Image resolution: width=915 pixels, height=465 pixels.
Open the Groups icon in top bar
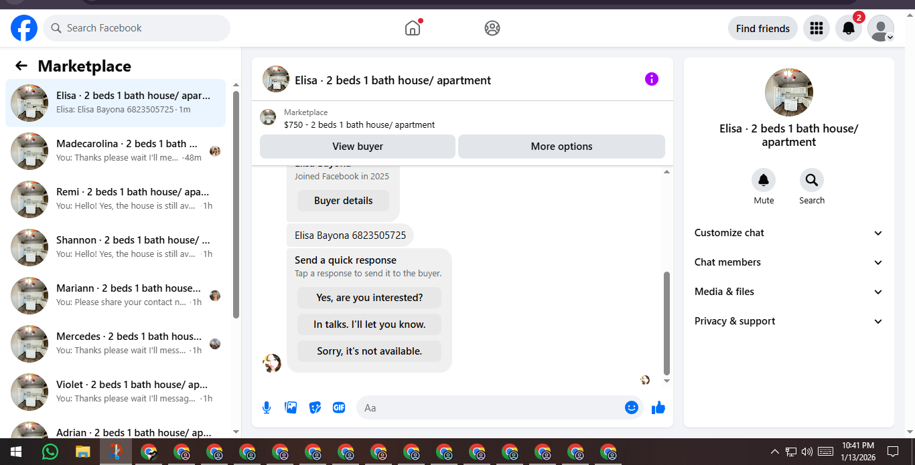click(x=492, y=28)
